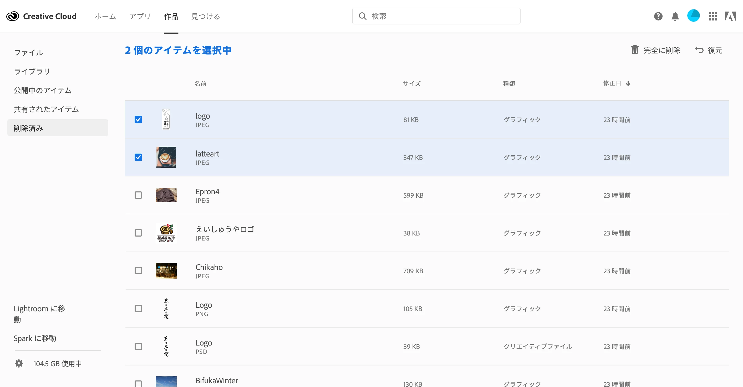Viewport: 743px width, 387px height.
Task: Click into the 検索 search field
Action: [x=436, y=16]
